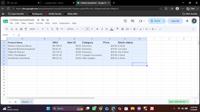This screenshot has height=112, width=200.
Task: Open the Default font dropdown
Action: (72, 29)
